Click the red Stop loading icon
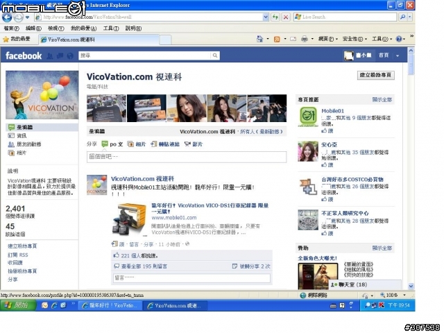Image resolution: width=444 pixels, height=333 pixels. point(286,17)
